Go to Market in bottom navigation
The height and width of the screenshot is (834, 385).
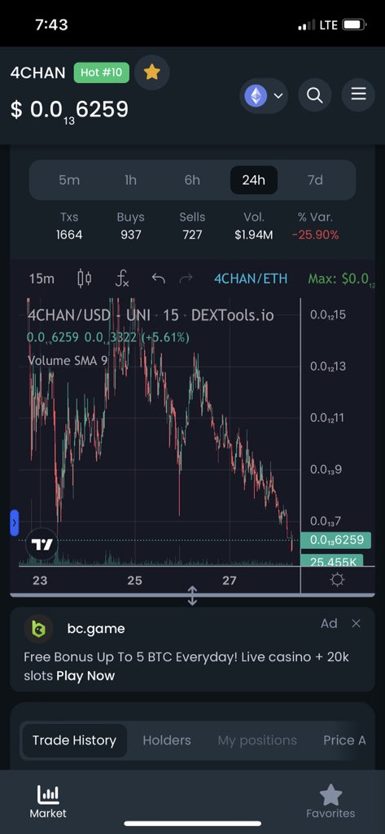(48, 802)
